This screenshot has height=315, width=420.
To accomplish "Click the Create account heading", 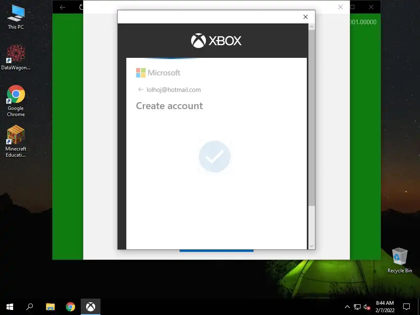I will pyautogui.click(x=169, y=106).
